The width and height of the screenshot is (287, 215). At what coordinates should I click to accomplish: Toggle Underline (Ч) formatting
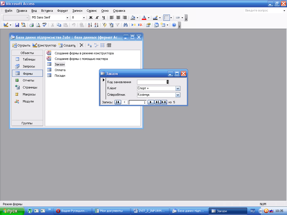pyautogui.click(x=104, y=18)
